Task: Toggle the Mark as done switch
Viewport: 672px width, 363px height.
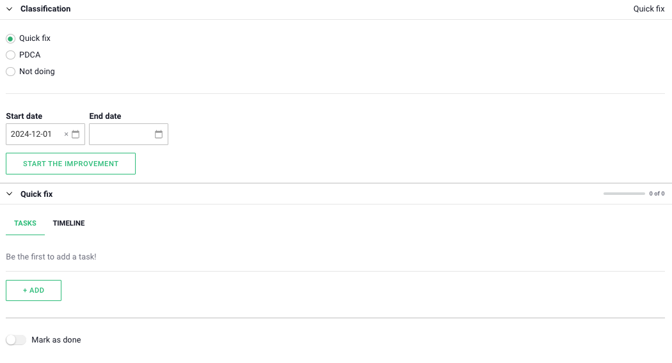Action: click(16, 340)
